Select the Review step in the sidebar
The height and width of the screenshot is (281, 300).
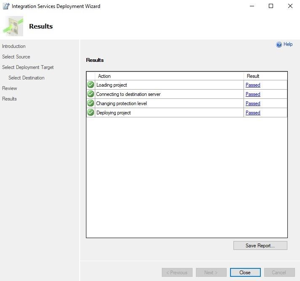(10, 88)
